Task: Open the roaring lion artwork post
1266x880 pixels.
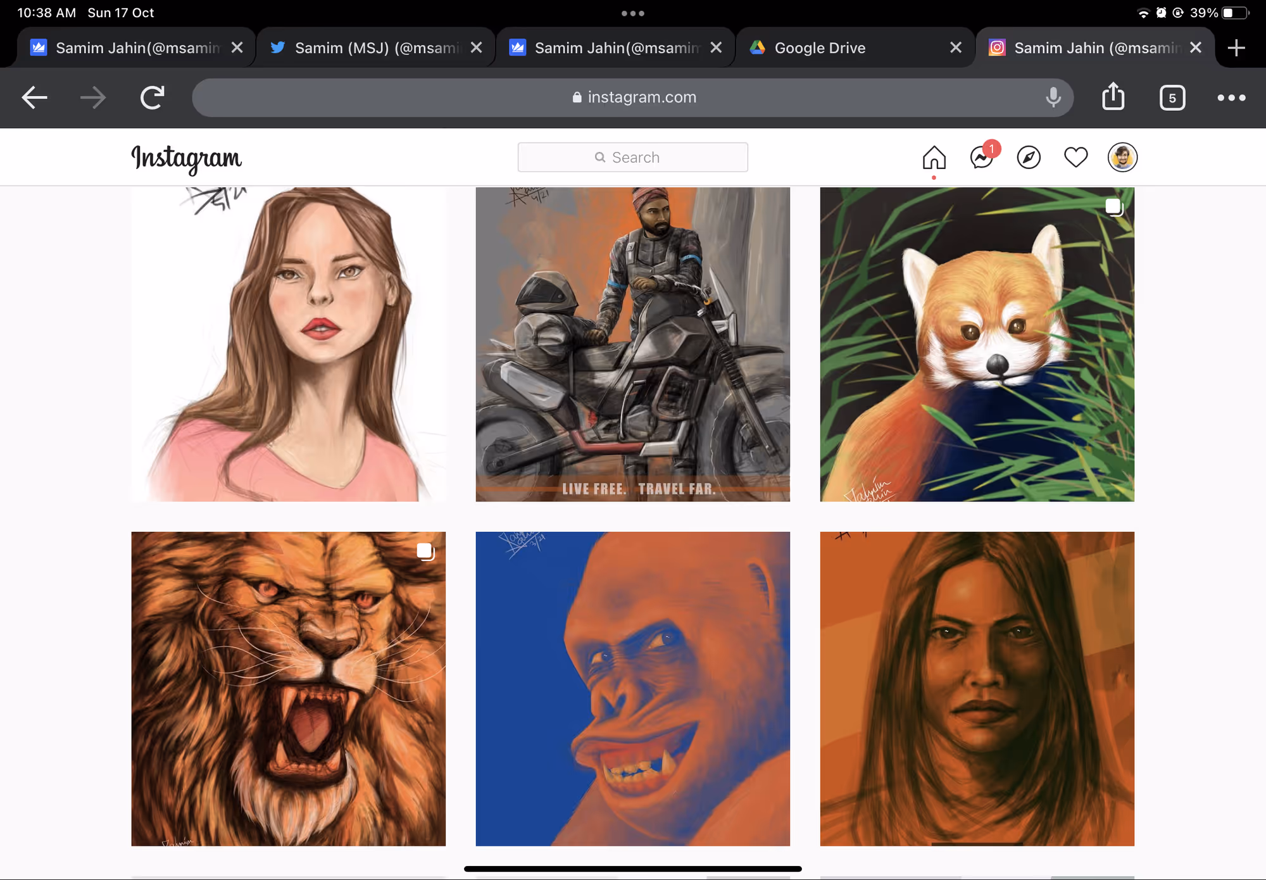Action: 288,689
